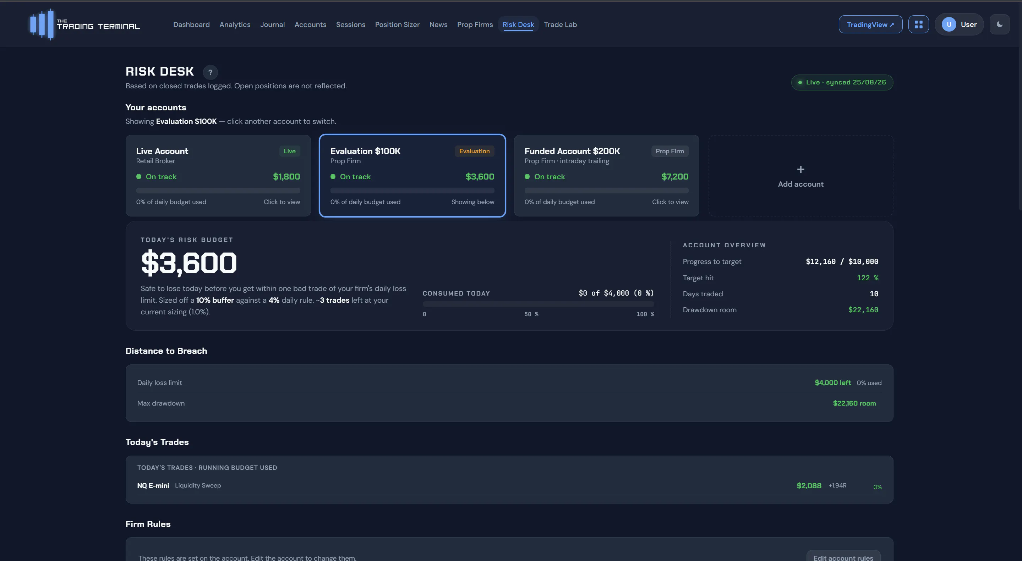Screen dimensions: 1022x561
Task: Click the Drawdown room $22,160 value
Action: (863, 310)
